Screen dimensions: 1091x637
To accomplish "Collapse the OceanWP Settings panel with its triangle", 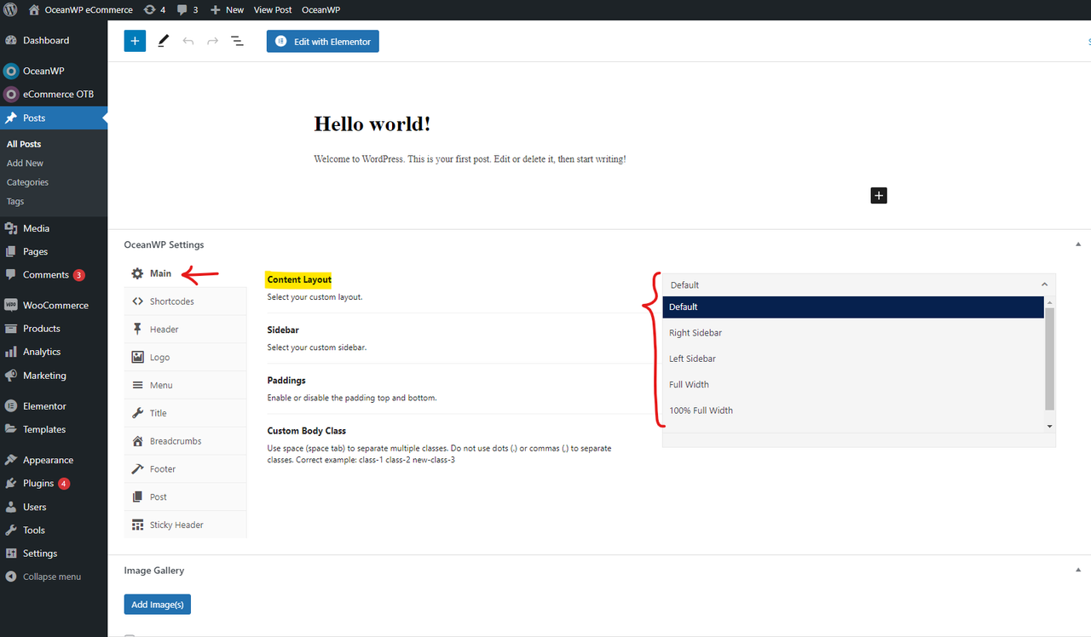I will pos(1078,244).
